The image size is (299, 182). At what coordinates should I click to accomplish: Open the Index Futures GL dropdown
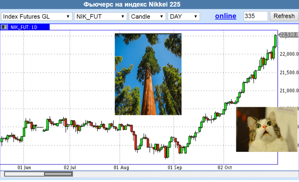tap(37, 16)
